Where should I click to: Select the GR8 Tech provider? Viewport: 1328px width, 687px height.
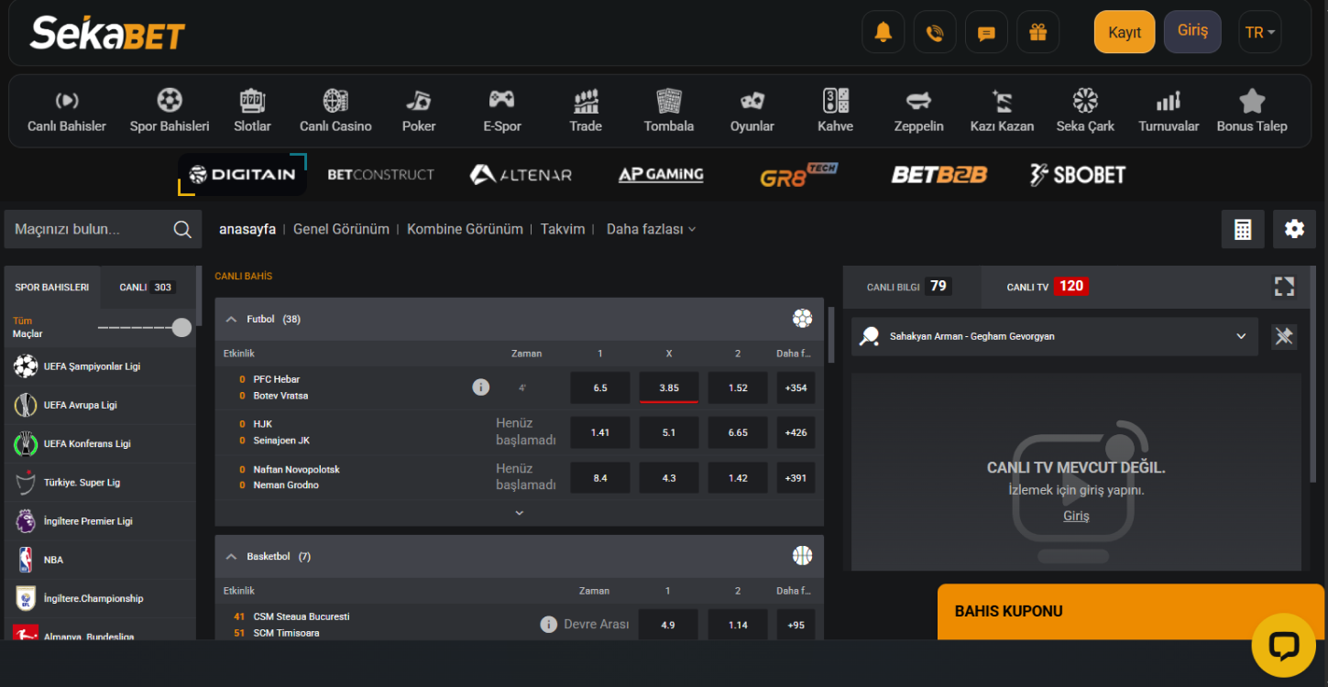[x=798, y=174]
